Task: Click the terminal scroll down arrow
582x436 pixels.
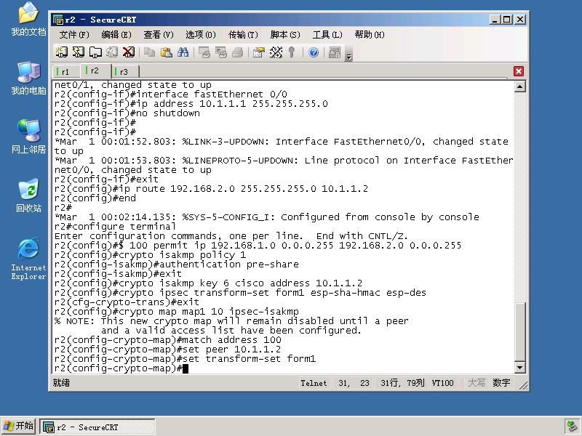Action: point(519,368)
